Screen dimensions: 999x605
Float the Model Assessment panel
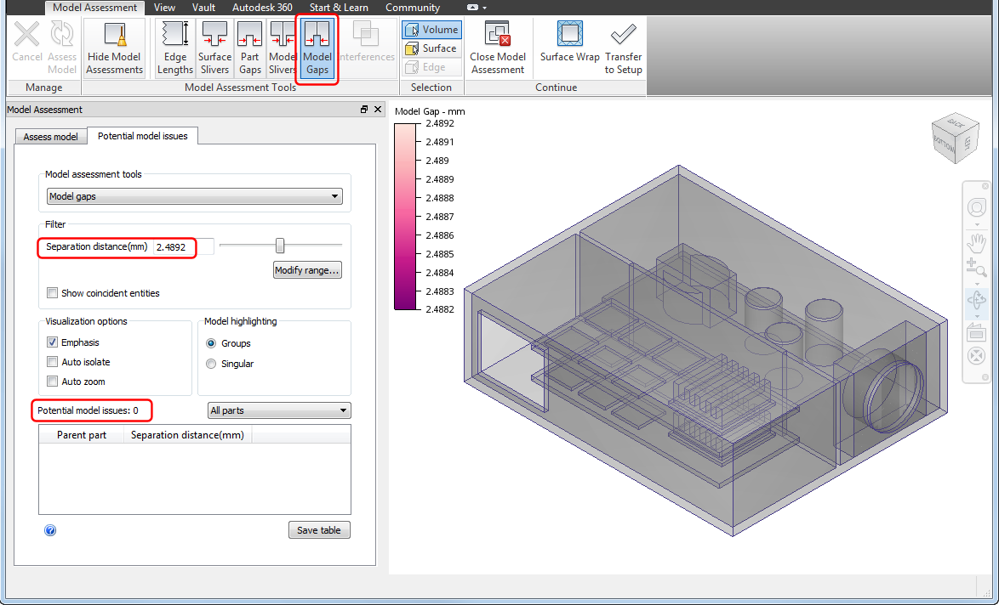[364, 110]
